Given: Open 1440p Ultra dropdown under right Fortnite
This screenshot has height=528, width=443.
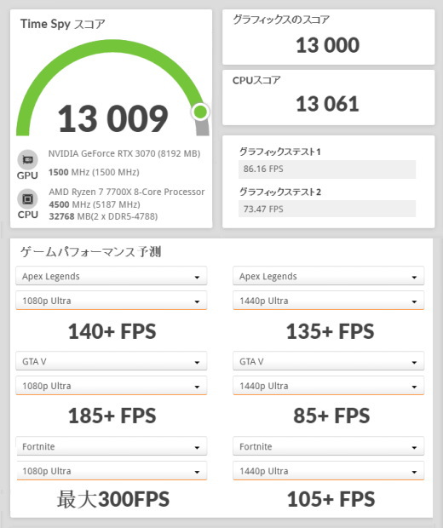Looking at the screenshot, I should click(329, 471).
